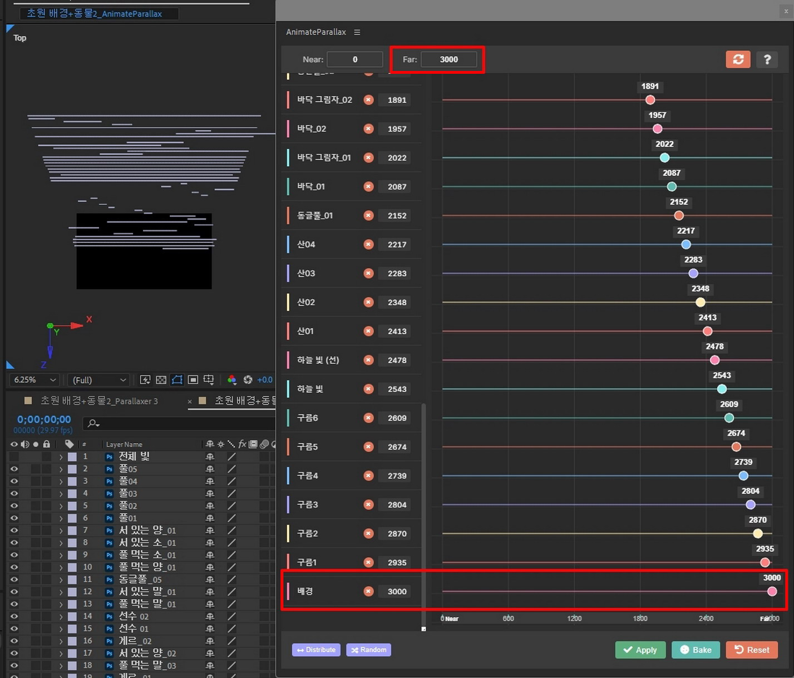
Task: Click the orange refresh layers button
Action: (x=738, y=60)
